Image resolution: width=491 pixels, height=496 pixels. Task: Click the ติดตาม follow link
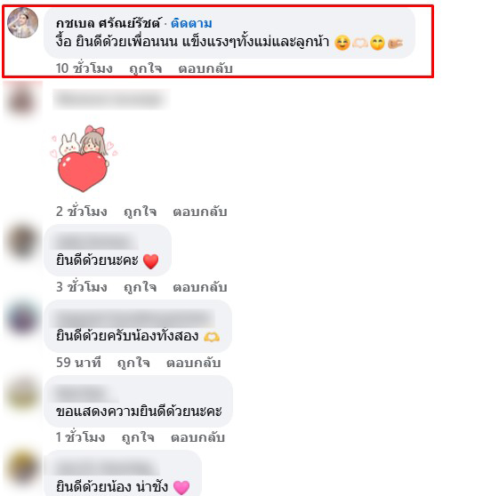191,23
